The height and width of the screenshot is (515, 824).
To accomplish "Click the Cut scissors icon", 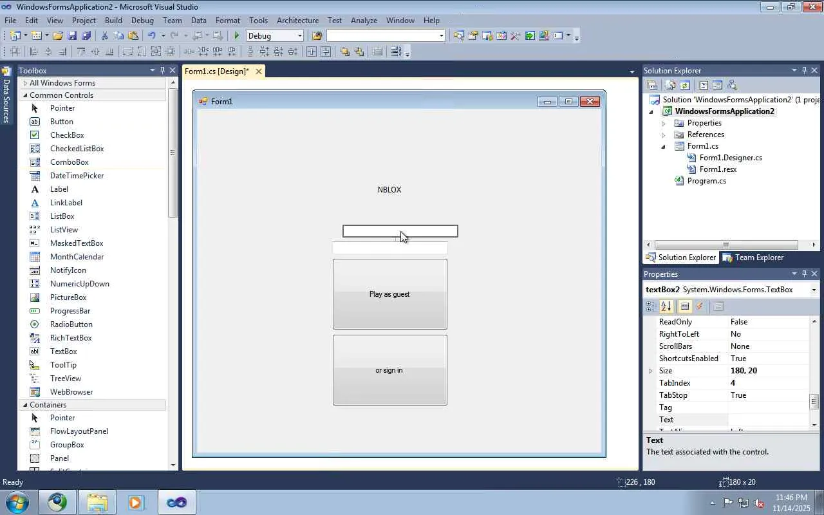I will [x=104, y=36].
